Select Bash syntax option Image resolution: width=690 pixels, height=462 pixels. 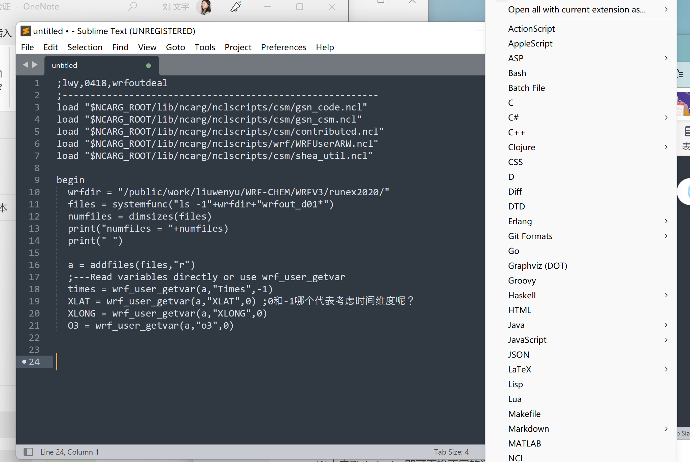(517, 73)
